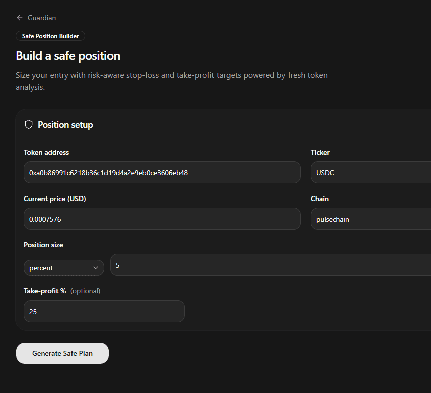Click the Position setup heading text
Screen dimensions: 431x393
pos(65,125)
